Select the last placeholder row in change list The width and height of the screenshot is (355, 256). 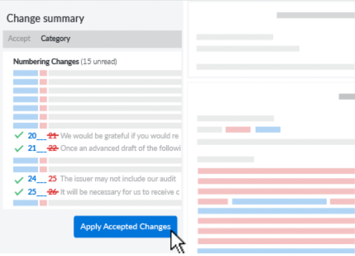pyautogui.click(x=97, y=203)
